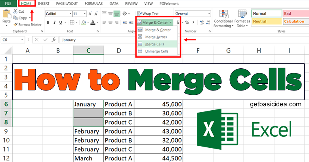Toggle Italic formatting
309x162 pixels.
pos(54,23)
